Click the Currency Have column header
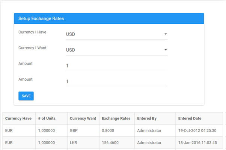The height and width of the screenshot is (150, 226). tap(19, 118)
